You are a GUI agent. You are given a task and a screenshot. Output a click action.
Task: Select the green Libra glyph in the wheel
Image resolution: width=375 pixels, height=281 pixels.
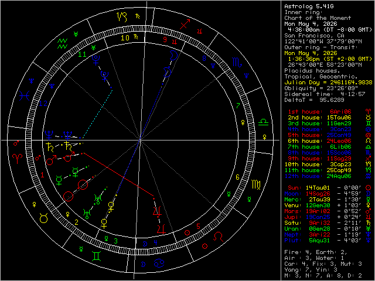(x=263, y=122)
